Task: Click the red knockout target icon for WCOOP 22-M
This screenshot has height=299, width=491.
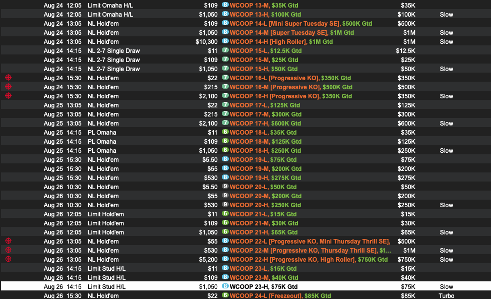Action: pos(9,250)
